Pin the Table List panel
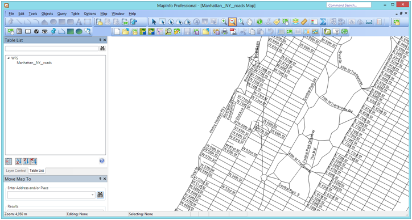 100,40
